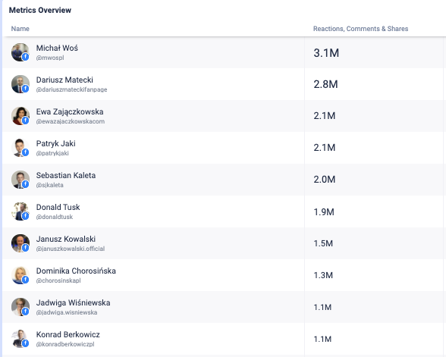Click the @dariuszmateckifanpage handle
The image size is (446, 357).
[71, 89]
